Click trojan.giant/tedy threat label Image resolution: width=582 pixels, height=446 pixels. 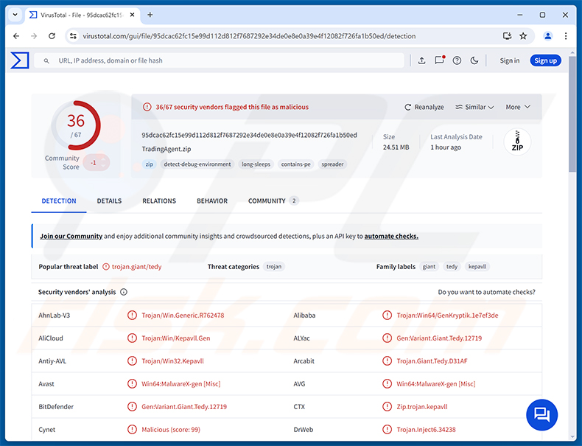pos(136,267)
